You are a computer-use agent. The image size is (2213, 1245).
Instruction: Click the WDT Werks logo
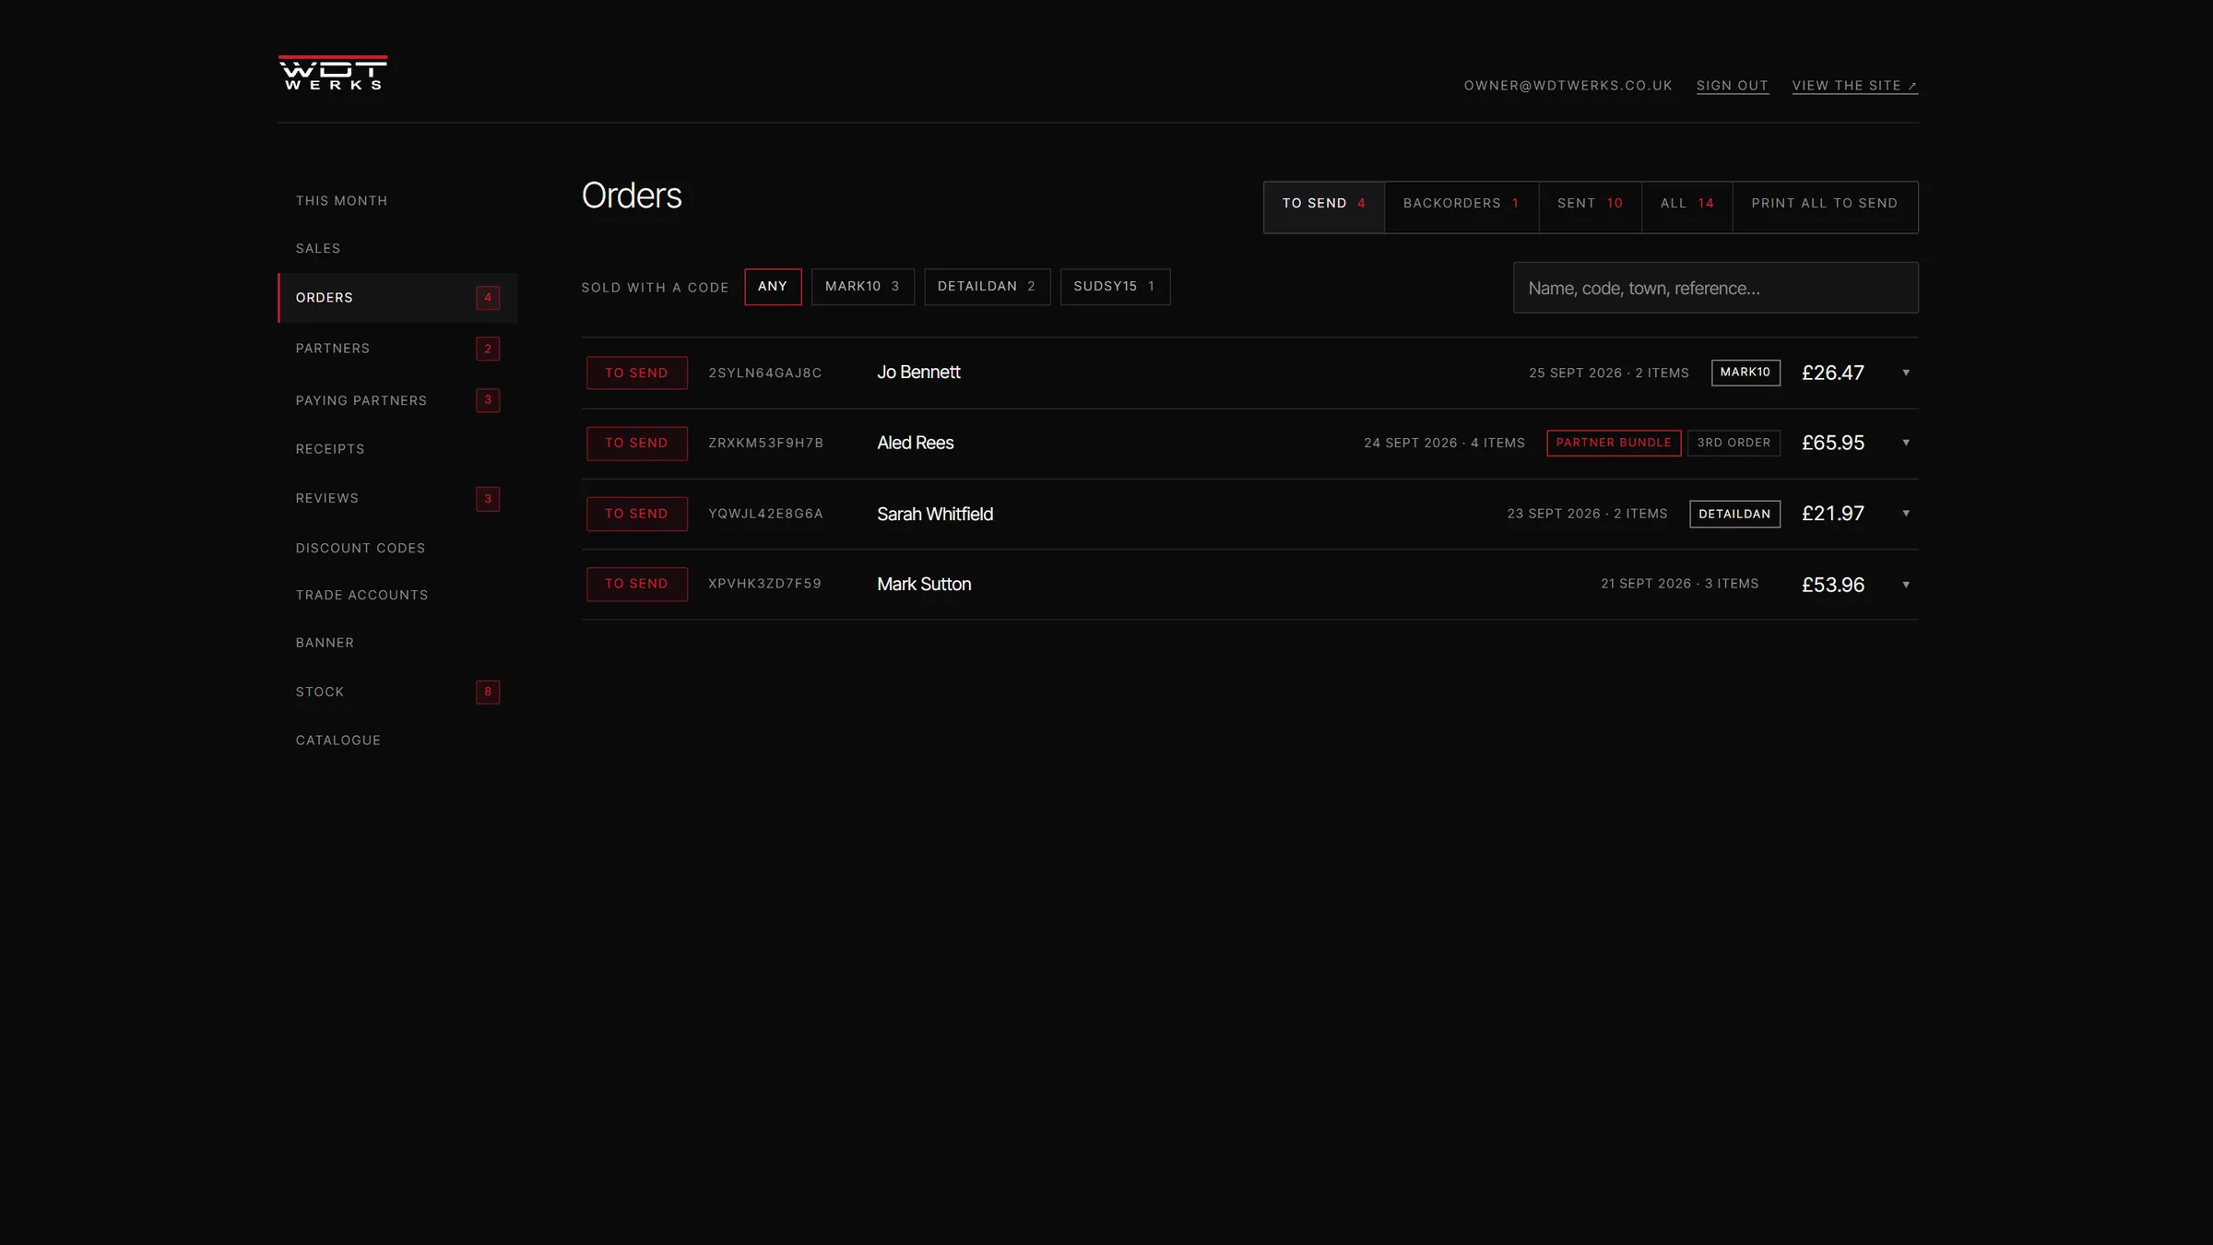pos(333,73)
